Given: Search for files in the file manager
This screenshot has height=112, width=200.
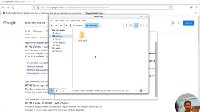Looking at the screenshot, I should pyautogui.click(x=131, y=26).
